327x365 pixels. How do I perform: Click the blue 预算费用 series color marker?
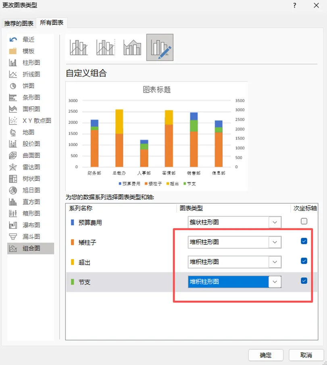tap(73, 222)
